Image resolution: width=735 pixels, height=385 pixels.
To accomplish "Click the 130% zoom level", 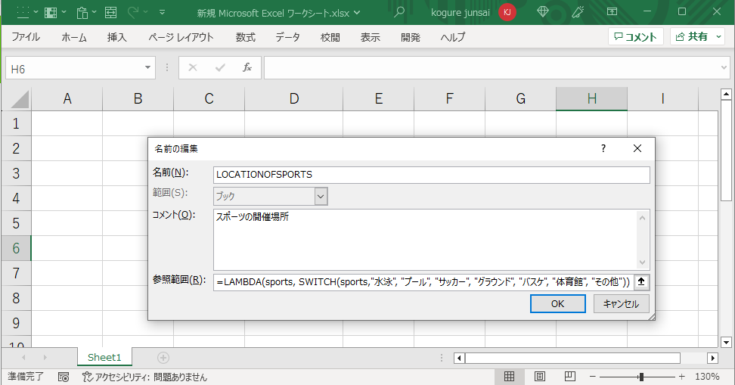I will (x=707, y=377).
